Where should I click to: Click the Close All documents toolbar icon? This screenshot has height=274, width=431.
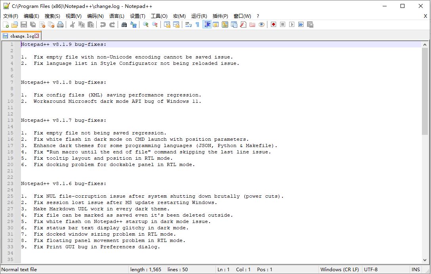(51, 25)
